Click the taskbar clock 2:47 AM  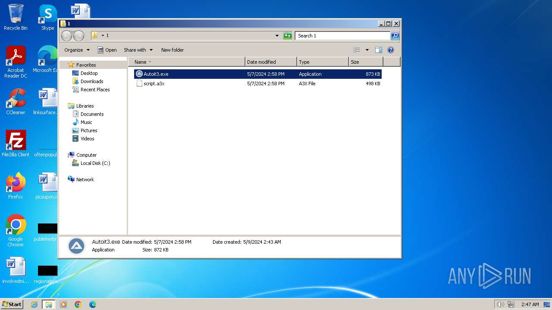pos(530,304)
